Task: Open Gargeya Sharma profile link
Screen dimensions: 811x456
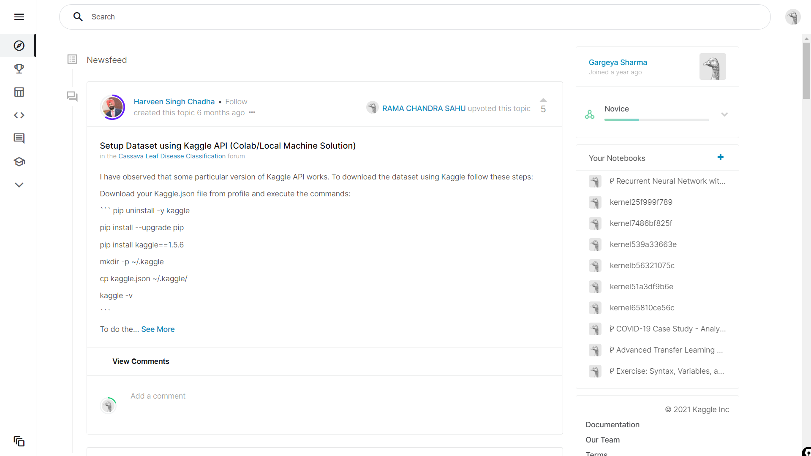Action: [x=618, y=62]
